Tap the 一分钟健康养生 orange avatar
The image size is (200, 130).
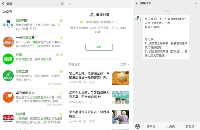click(x=8, y=42)
